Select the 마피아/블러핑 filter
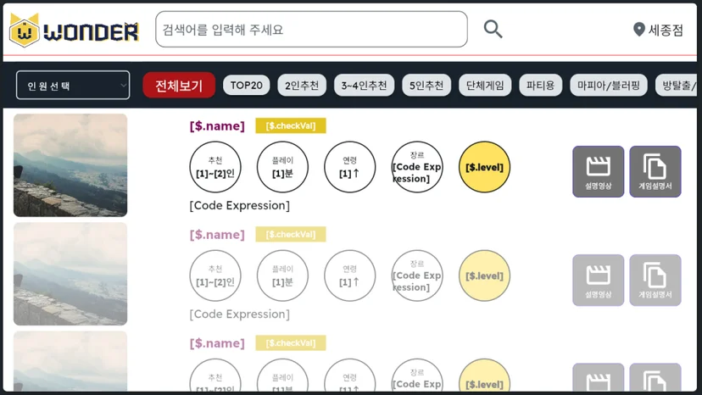702x395 pixels. 609,85
